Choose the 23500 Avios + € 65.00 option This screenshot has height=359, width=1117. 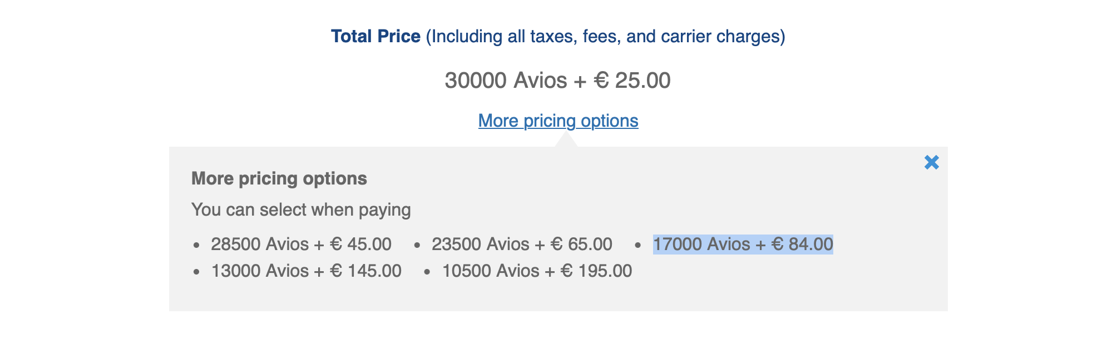pyautogui.click(x=521, y=244)
